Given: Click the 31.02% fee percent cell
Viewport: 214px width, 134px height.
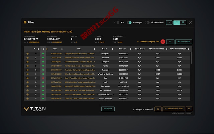Looking at the screenshot, I should [x=179, y=70].
